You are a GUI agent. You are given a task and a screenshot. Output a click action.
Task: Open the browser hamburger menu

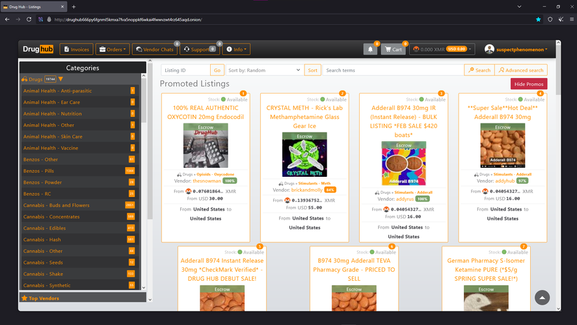572,19
